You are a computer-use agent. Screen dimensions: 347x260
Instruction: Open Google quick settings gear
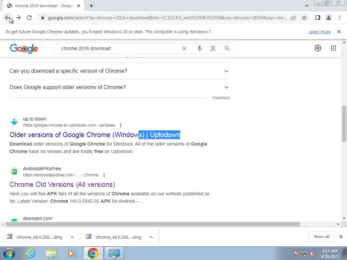pos(318,48)
